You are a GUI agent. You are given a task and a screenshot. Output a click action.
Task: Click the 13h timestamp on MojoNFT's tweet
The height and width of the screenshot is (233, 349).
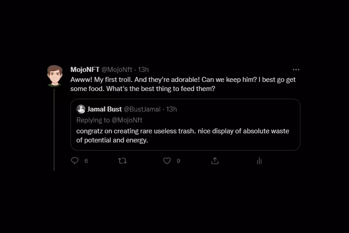[143, 70]
